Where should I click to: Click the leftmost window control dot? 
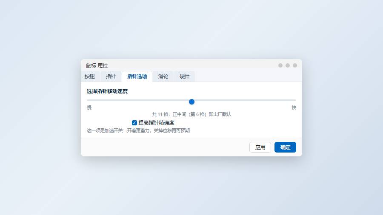click(280, 65)
